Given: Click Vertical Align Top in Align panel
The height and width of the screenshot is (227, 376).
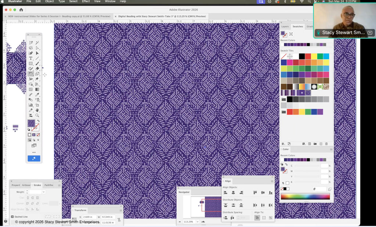Looking at the screenshot, I should 255,192.
